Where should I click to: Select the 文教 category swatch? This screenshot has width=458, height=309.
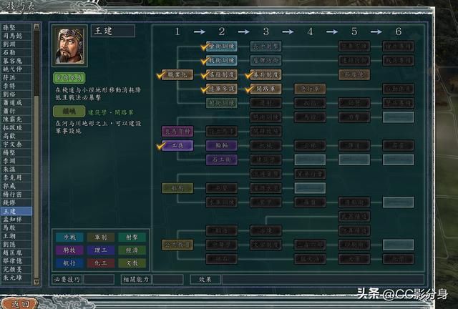pos(132,263)
